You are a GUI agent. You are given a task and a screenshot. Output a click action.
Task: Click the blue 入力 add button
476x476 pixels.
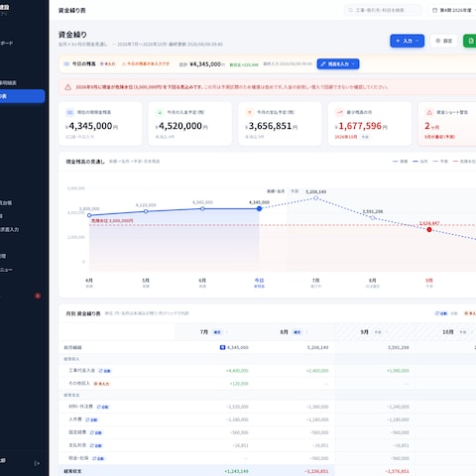pyautogui.click(x=407, y=41)
